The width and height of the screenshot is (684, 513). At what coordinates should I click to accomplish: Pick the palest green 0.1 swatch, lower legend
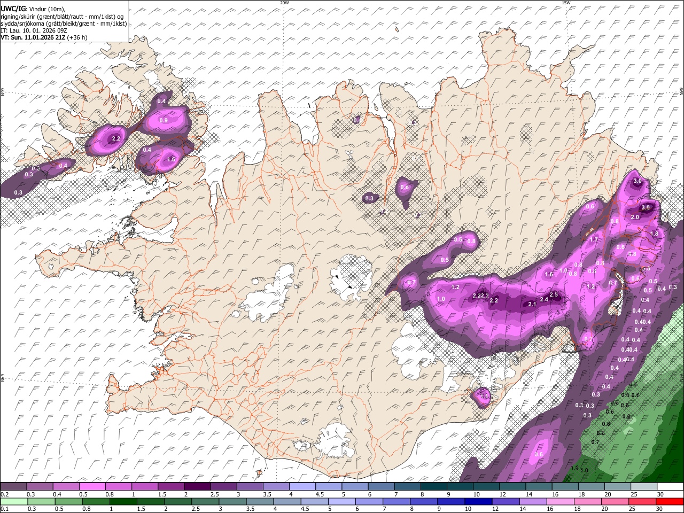point(13,501)
